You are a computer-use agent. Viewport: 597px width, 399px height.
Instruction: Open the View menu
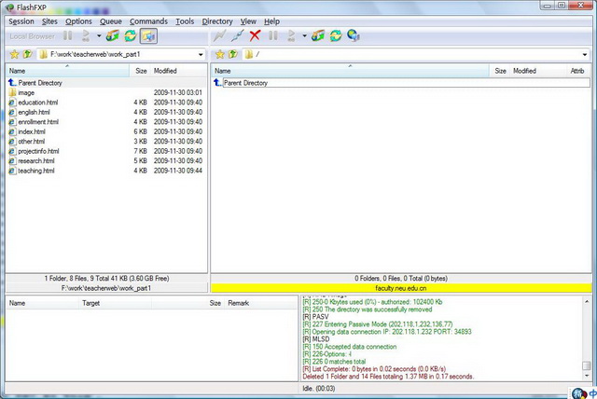click(x=248, y=21)
